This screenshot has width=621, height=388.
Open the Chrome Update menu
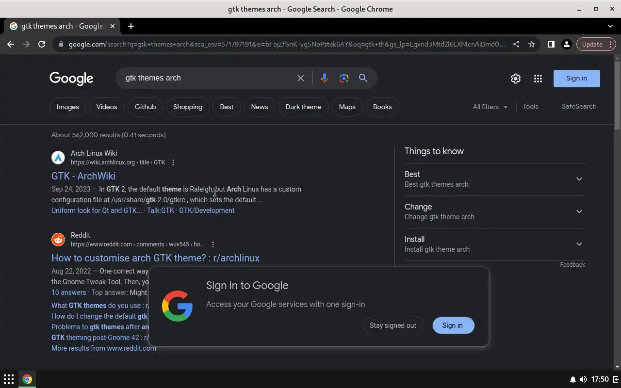596,44
